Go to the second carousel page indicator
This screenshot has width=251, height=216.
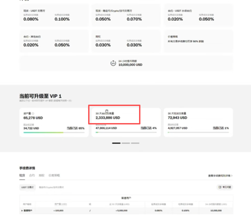coord(126,143)
